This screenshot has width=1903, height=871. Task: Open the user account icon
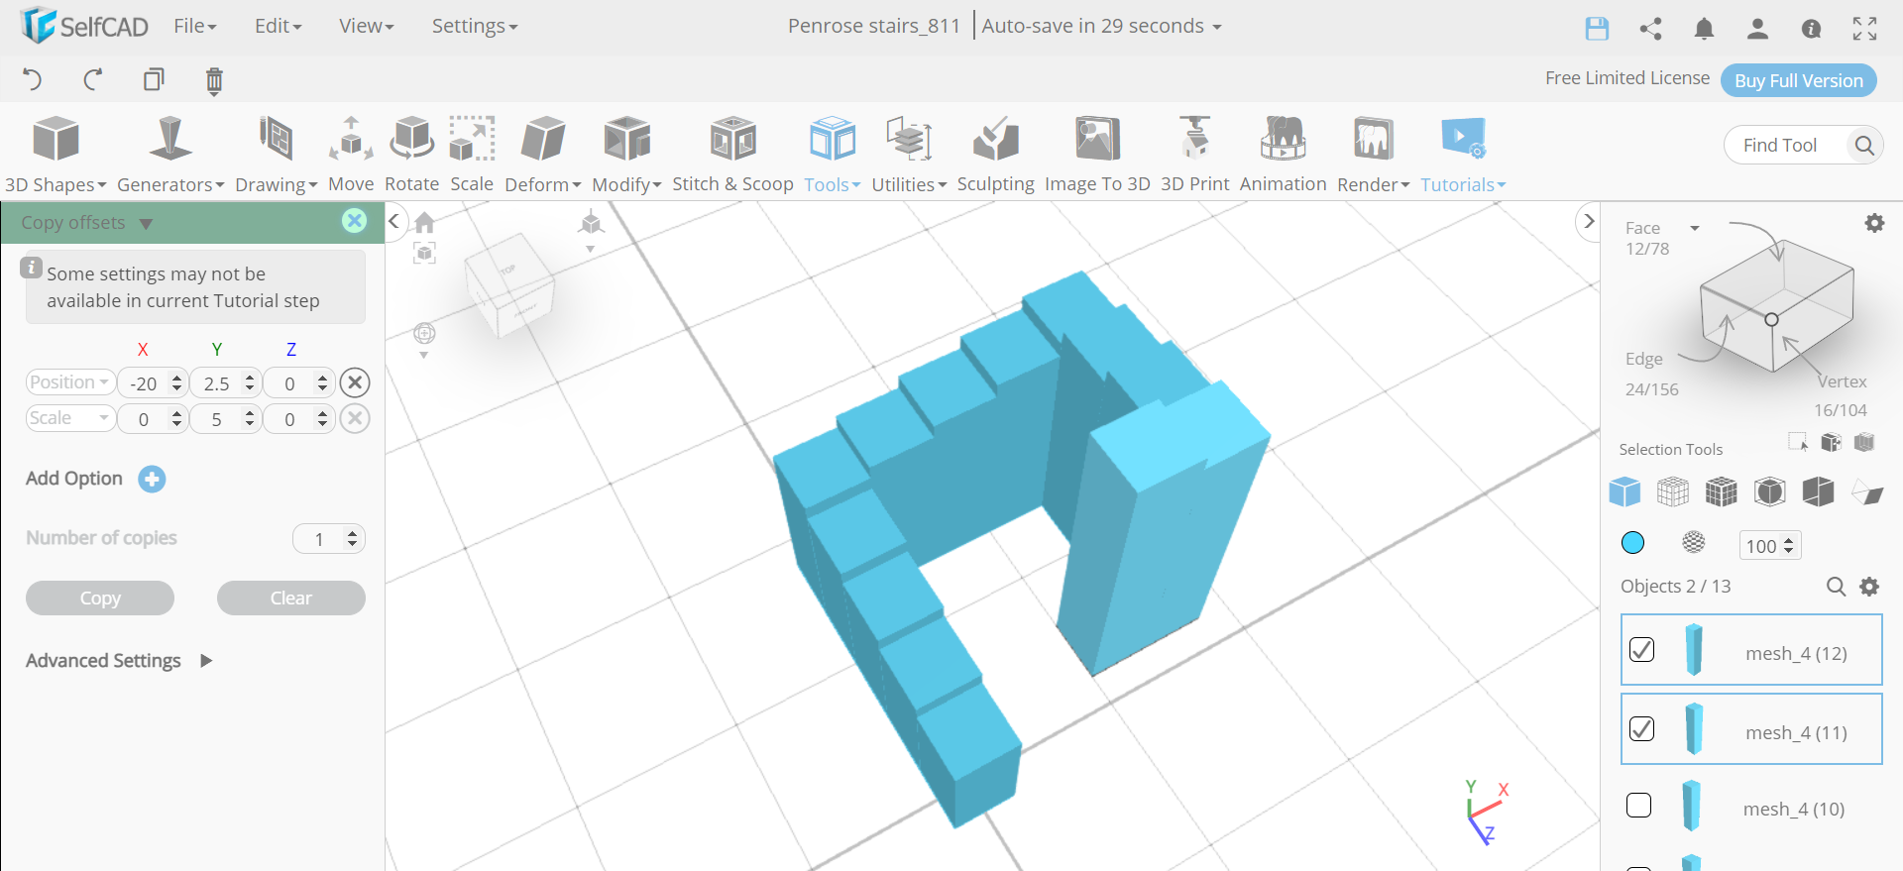pyautogui.click(x=1757, y=29)
